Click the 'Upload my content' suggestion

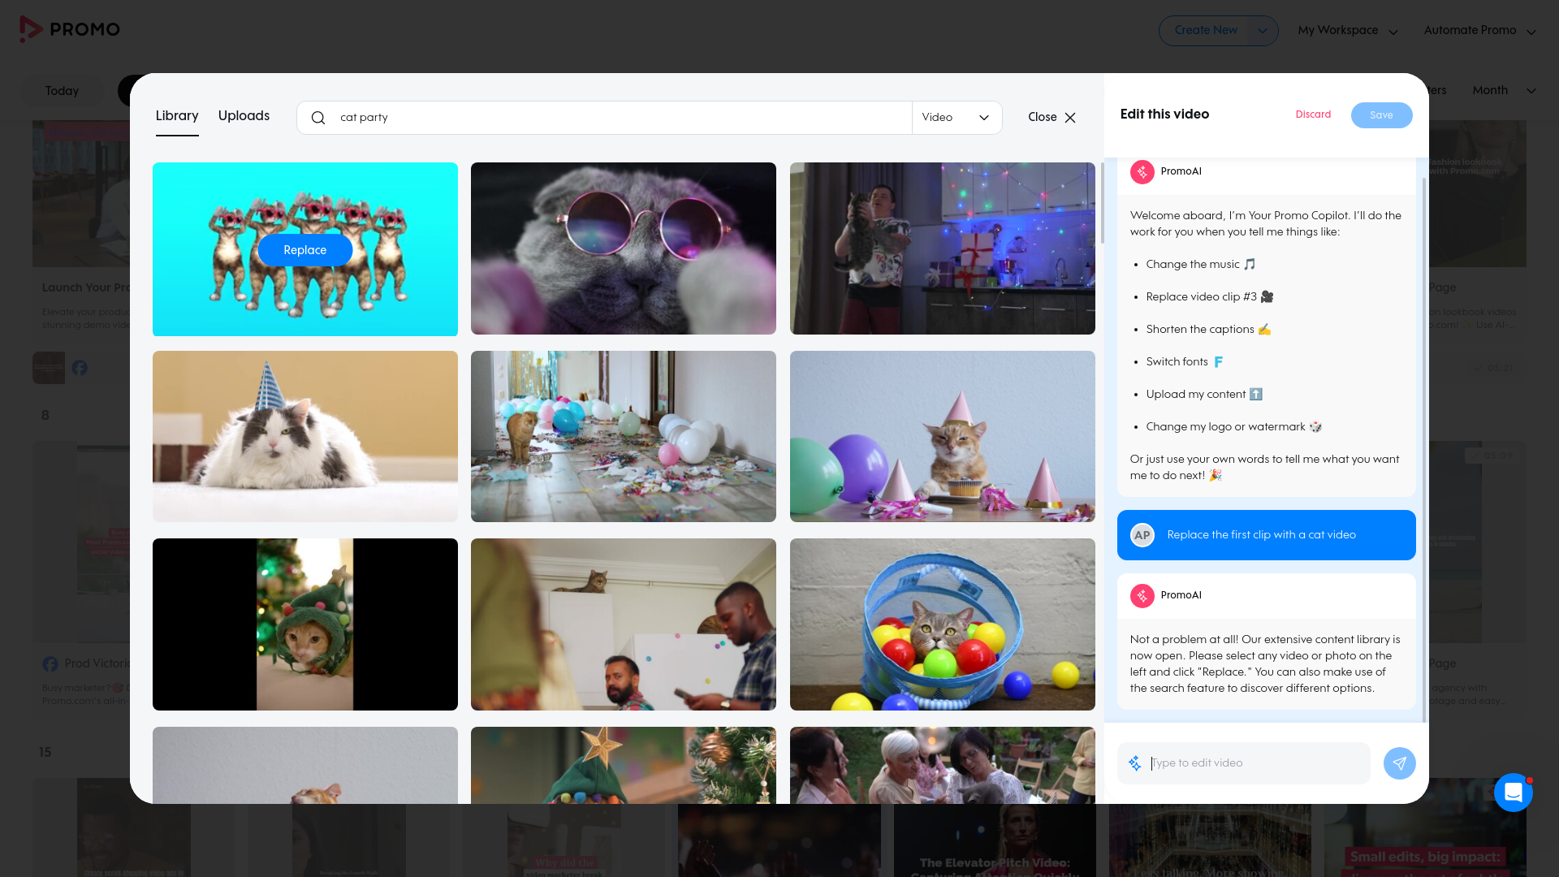(1204, 395)
